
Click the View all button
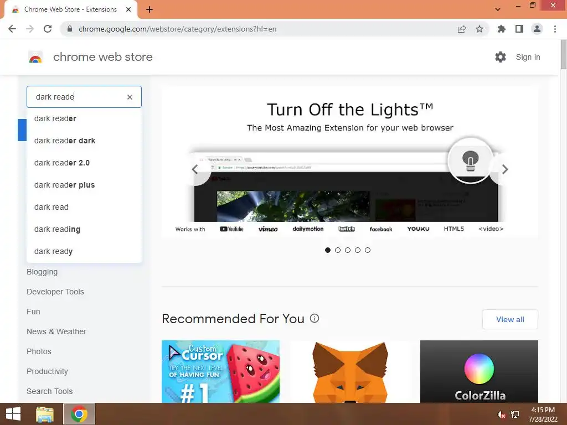click(510, 319)
